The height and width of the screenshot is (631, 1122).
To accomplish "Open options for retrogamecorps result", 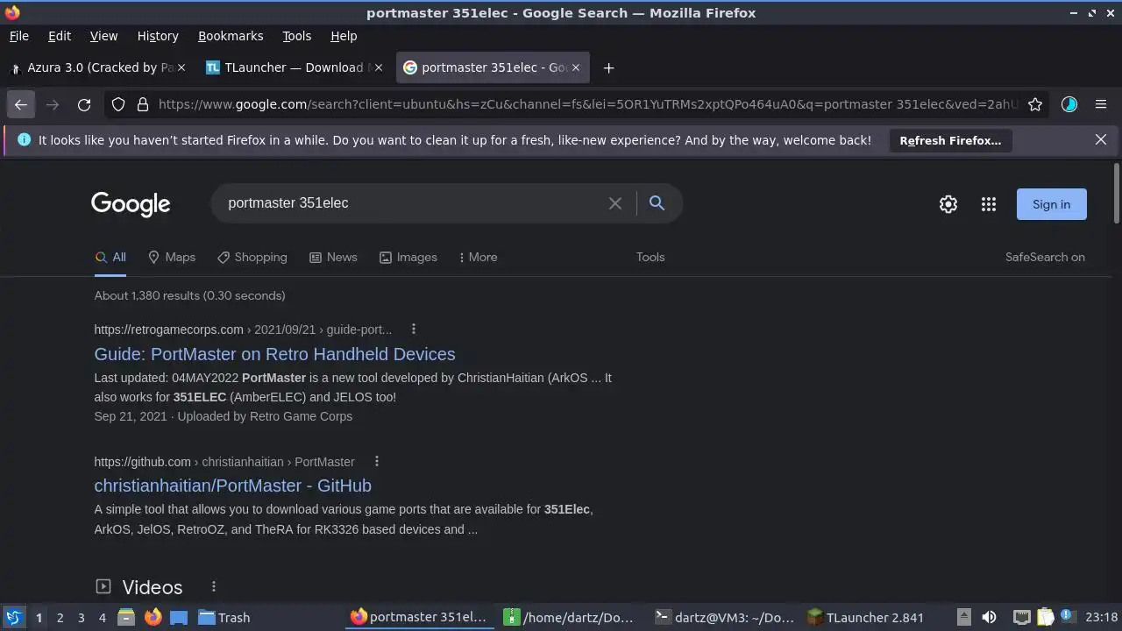I will (414, 330).
